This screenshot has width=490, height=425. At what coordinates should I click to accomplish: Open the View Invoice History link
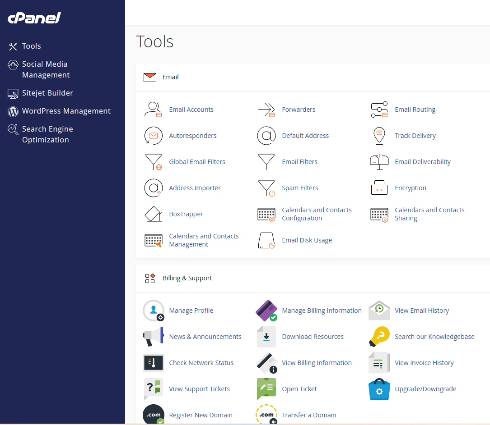point(424,363)
